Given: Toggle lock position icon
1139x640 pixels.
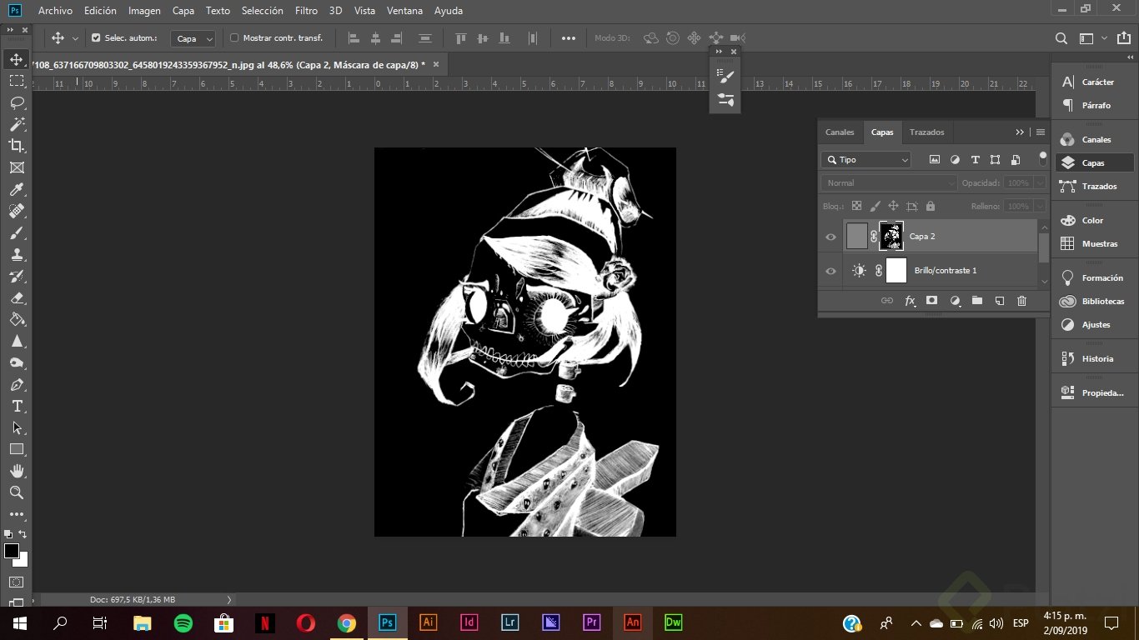Looking at the screenshot, I should [x=893, y=206].
